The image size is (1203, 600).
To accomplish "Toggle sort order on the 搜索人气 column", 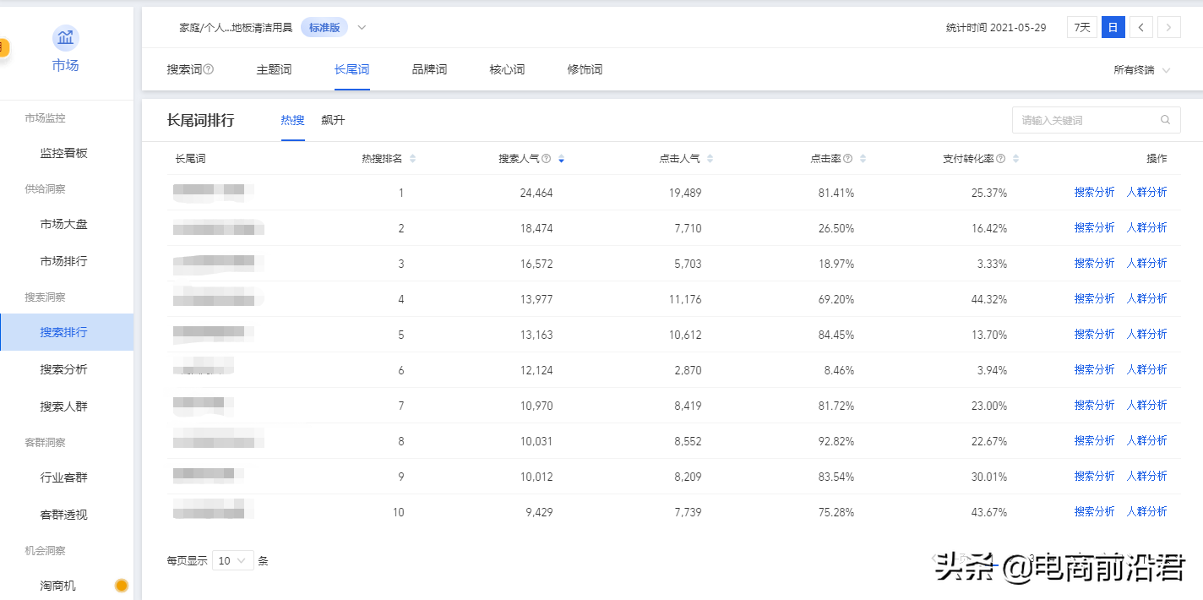I will pos(562,158).
